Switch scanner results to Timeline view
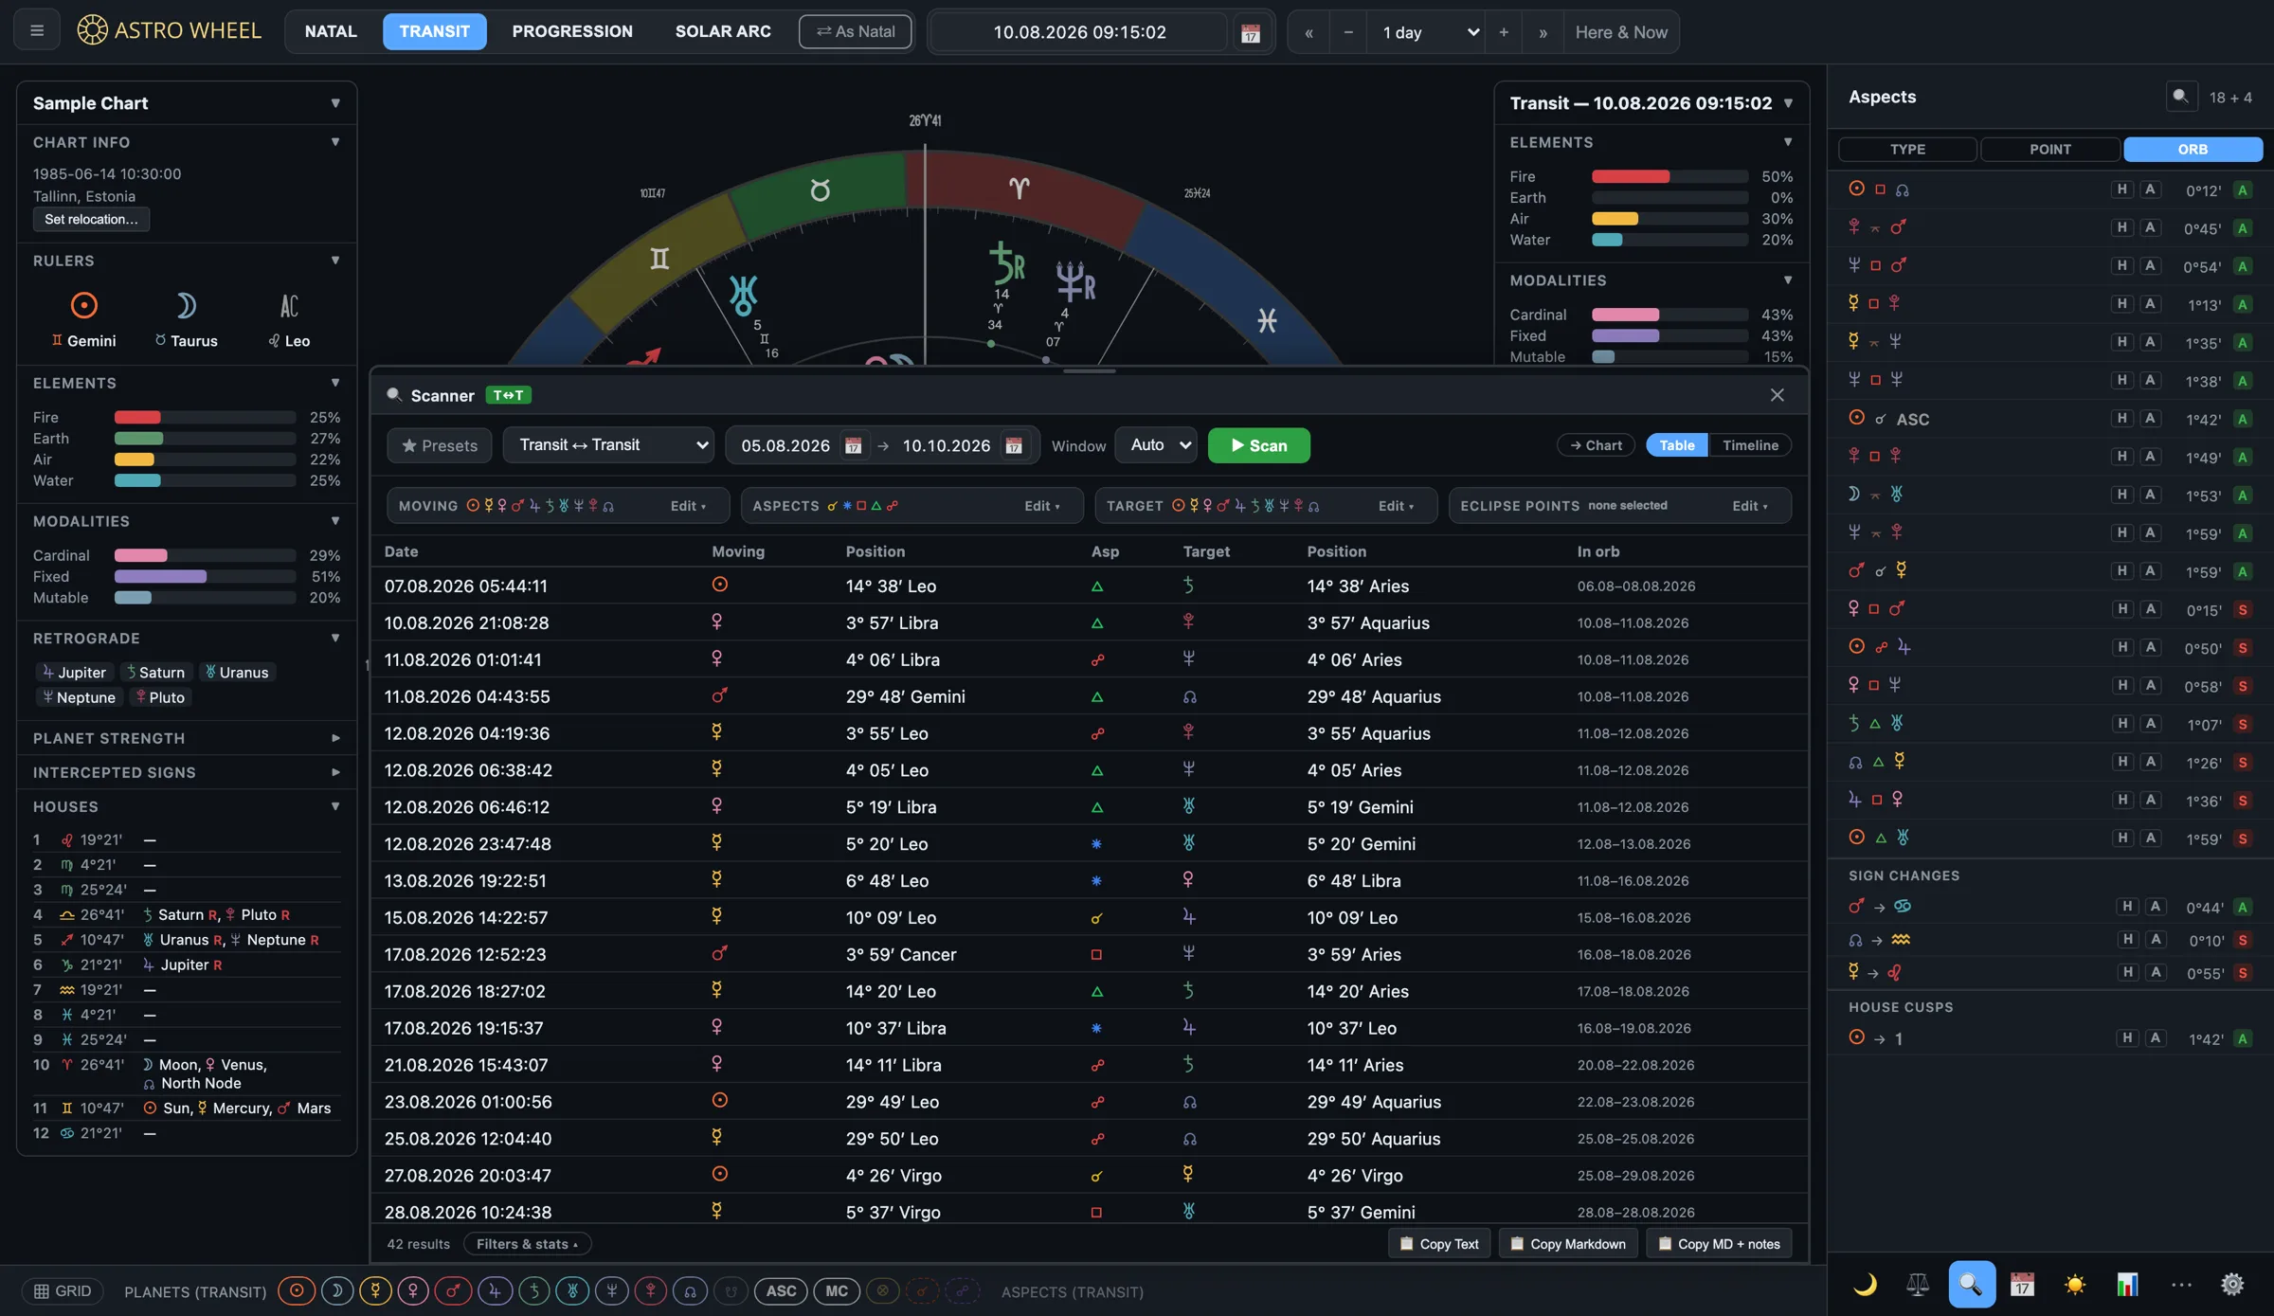This screenshot has width=2274, height=1316. point(1750,445)
